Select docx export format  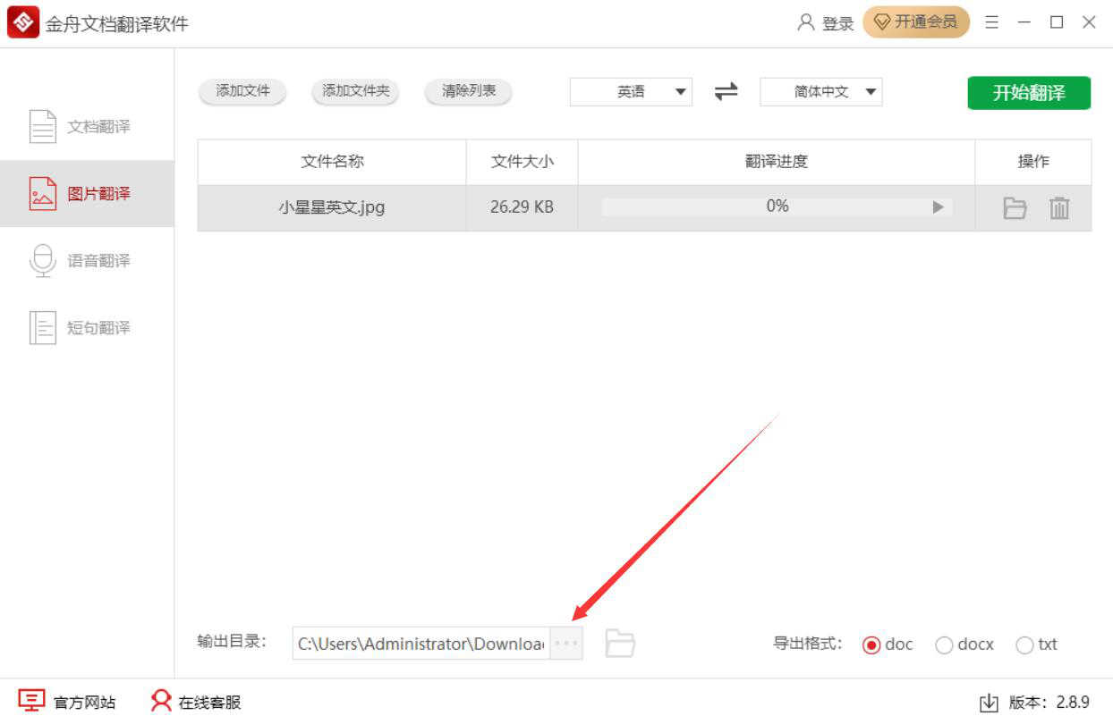tap(964, 644)
